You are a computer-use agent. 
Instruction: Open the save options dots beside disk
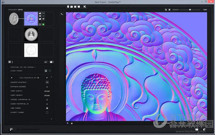[53, 62]
